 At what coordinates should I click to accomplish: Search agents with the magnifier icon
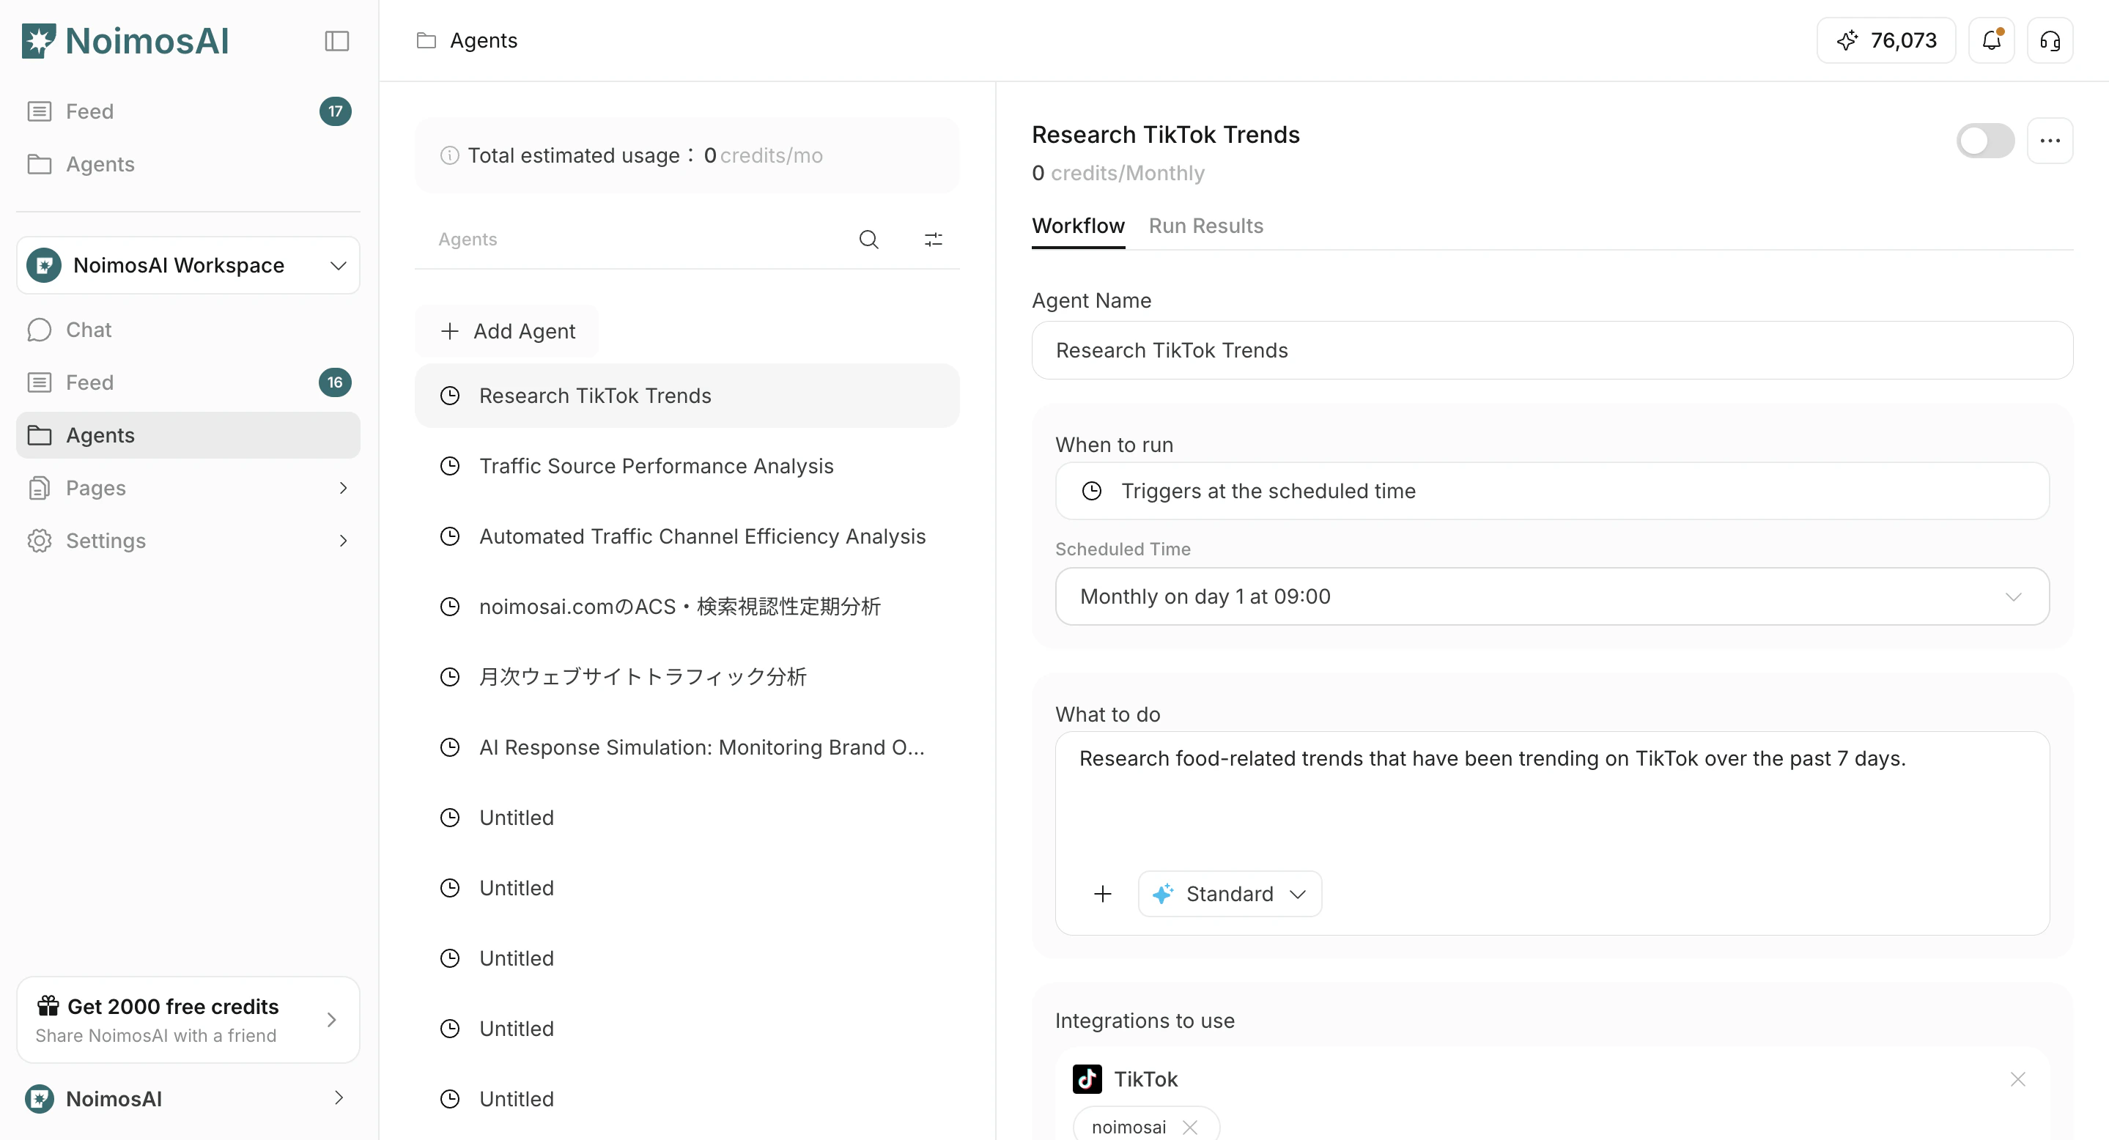(x=868, y=239)
